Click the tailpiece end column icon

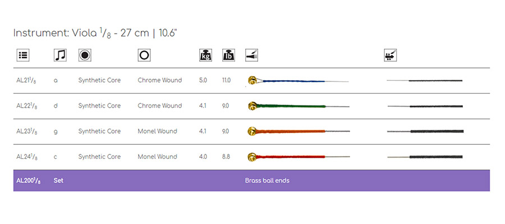coord(251,55)
